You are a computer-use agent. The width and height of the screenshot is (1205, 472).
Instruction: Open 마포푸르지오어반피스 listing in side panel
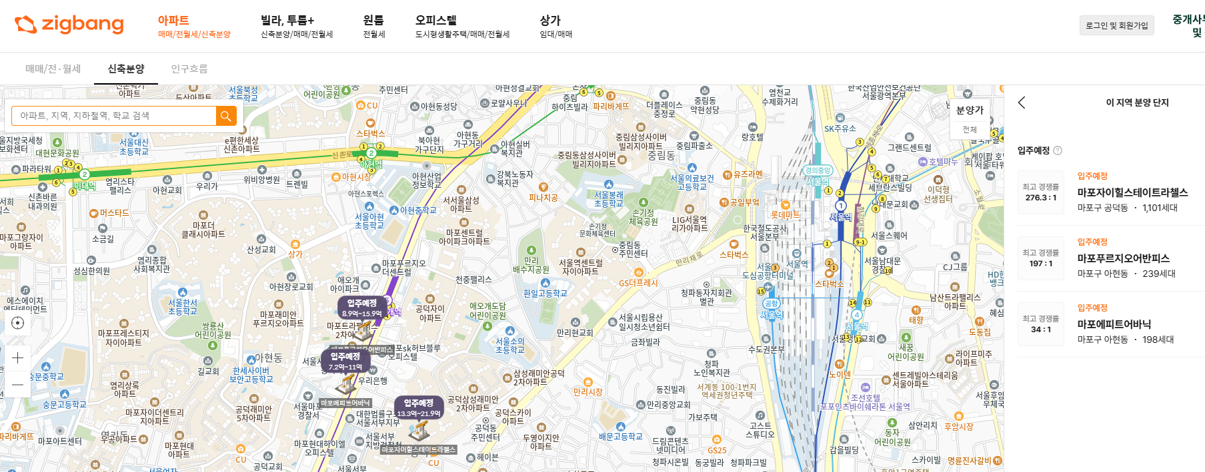coord(1111,258)
